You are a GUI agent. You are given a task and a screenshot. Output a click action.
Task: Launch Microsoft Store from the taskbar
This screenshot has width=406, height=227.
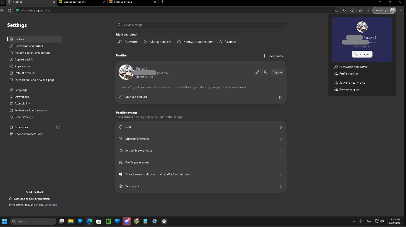click(x=99, y=221)
